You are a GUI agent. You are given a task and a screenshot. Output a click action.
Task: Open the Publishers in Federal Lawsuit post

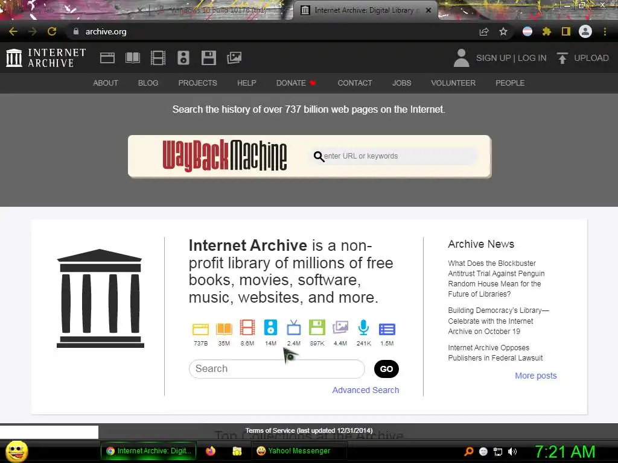(x=495, y=353)
